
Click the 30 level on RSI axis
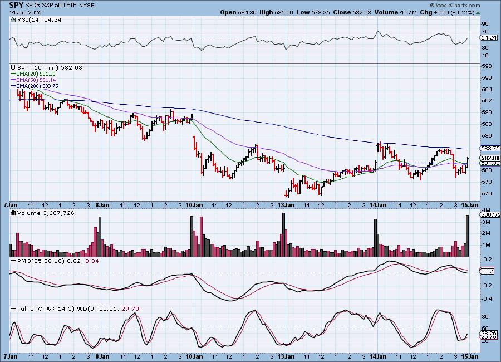click(485, 48)
